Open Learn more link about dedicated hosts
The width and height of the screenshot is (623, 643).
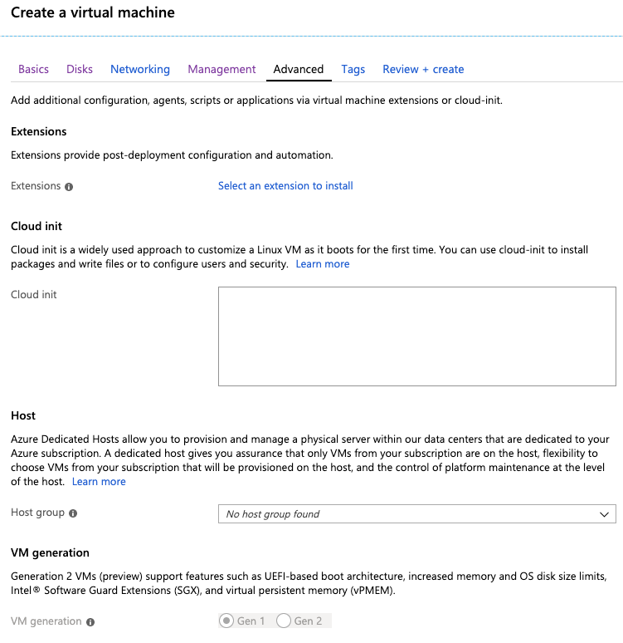(x=99, y=482)
